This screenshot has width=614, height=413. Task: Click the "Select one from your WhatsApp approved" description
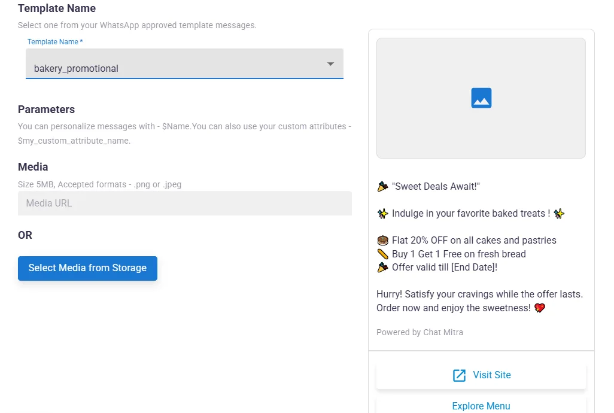tap(137, 26)
